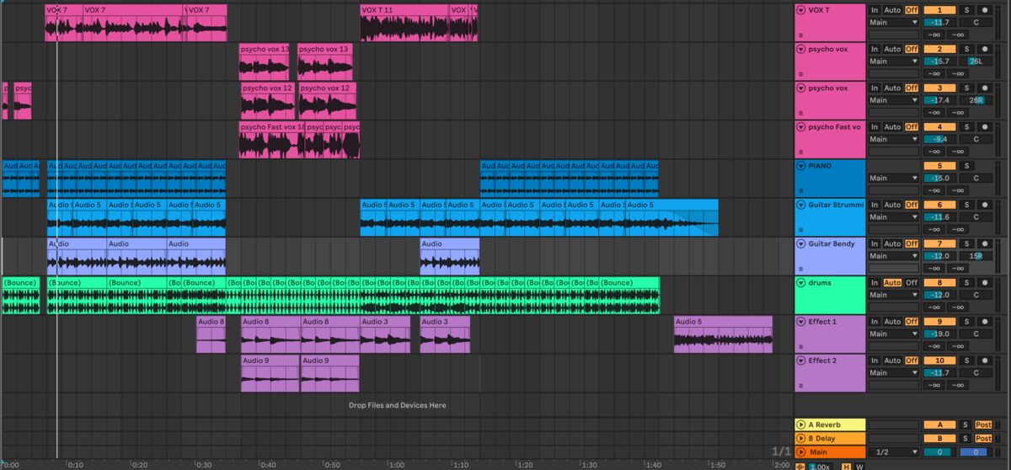Solo the B Delay return track
Viewport: 1011px width, 470px height.
(966, 439)
